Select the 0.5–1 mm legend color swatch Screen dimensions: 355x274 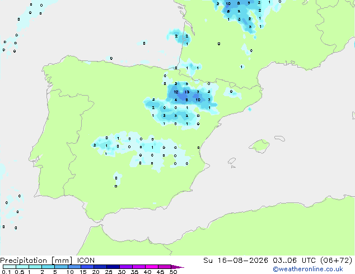click(22, 267)
